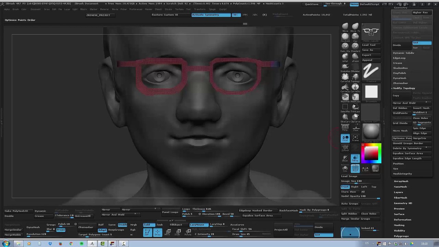
Task: Select the ZModeler brush
Action: pyautogui.click(x=355, y=68)
